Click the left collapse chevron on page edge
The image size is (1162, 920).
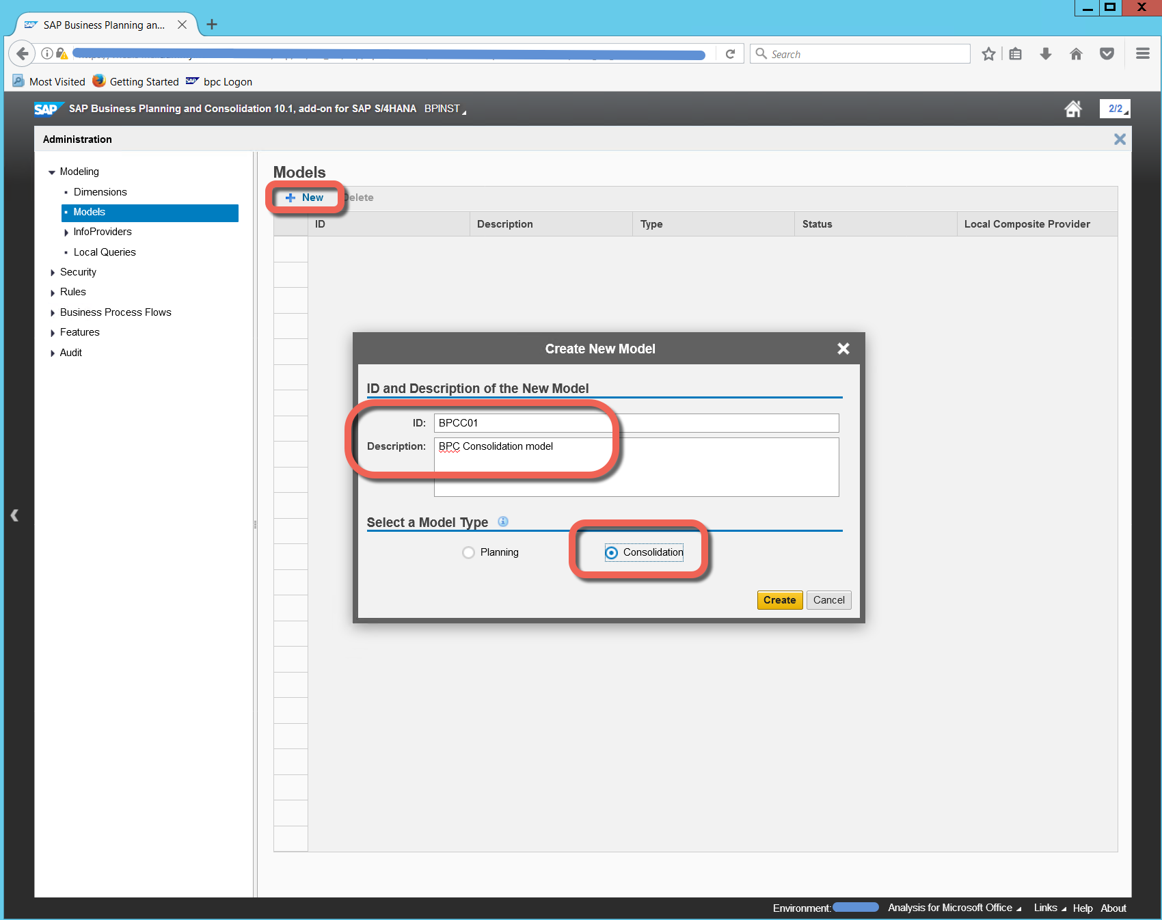[x=14, y=515]
